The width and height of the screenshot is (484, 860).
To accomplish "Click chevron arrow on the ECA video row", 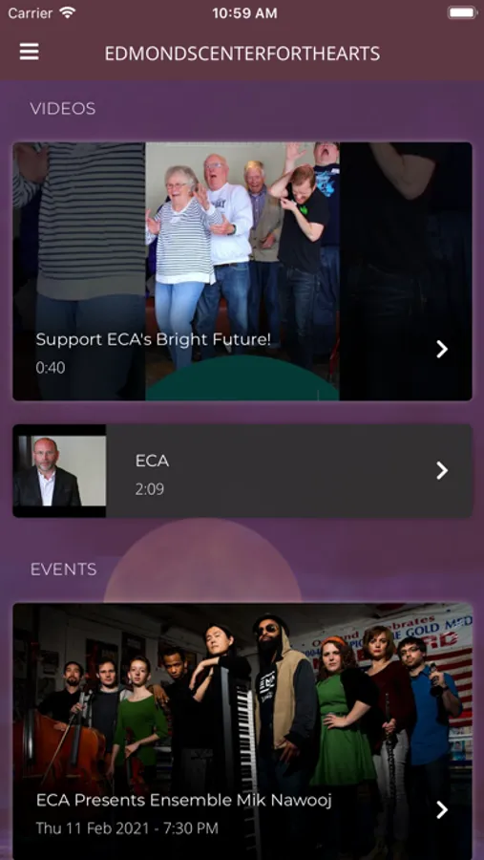I will coord(442,470).
